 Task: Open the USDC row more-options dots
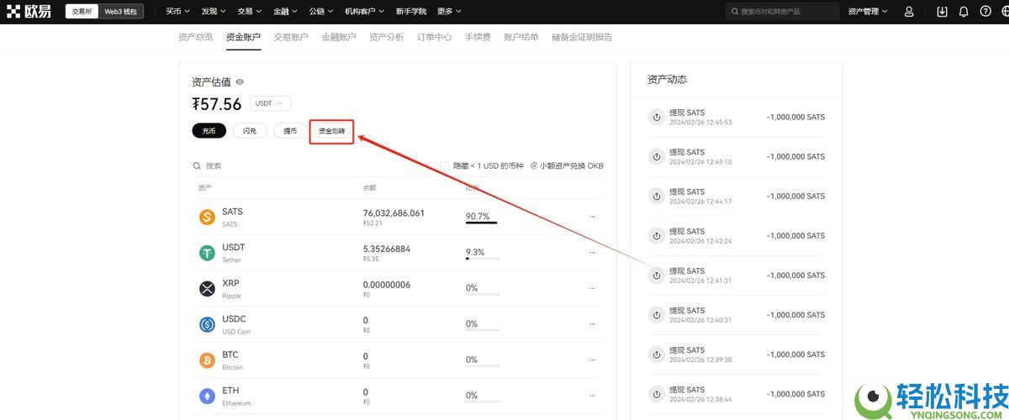click(592, 323)
